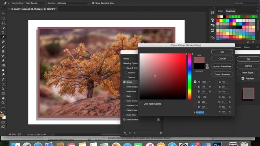Click the export icon in status bar
260x146 pixels.
(19, 134)
